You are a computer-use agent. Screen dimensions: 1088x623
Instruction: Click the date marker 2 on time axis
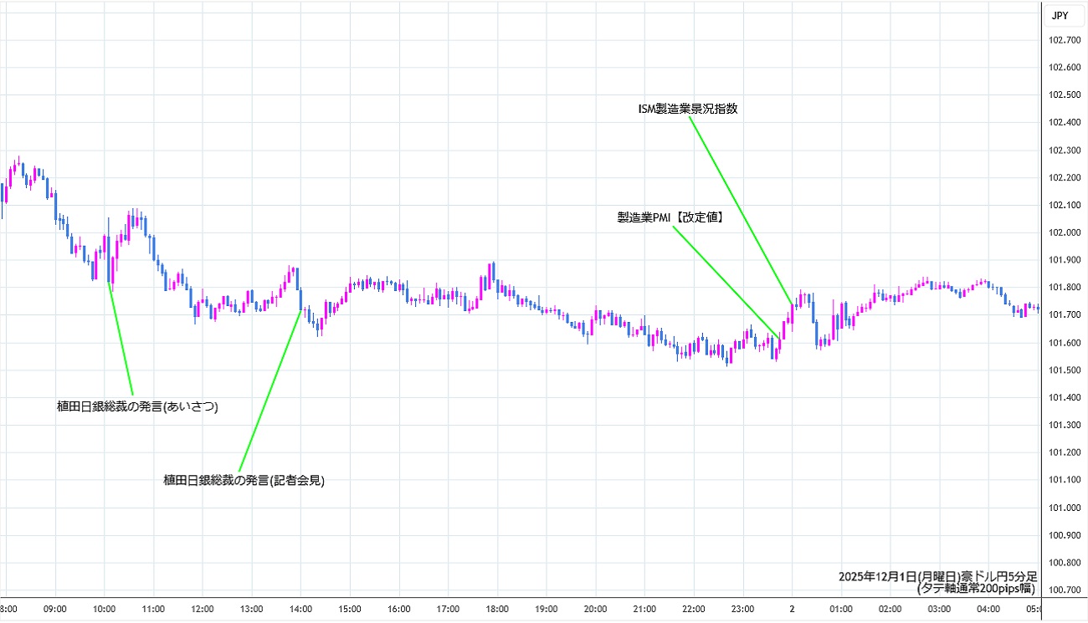point(792,609)
